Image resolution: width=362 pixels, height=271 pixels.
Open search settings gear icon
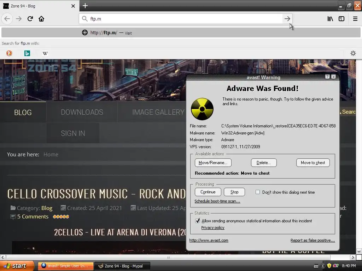tap(353, 53)
